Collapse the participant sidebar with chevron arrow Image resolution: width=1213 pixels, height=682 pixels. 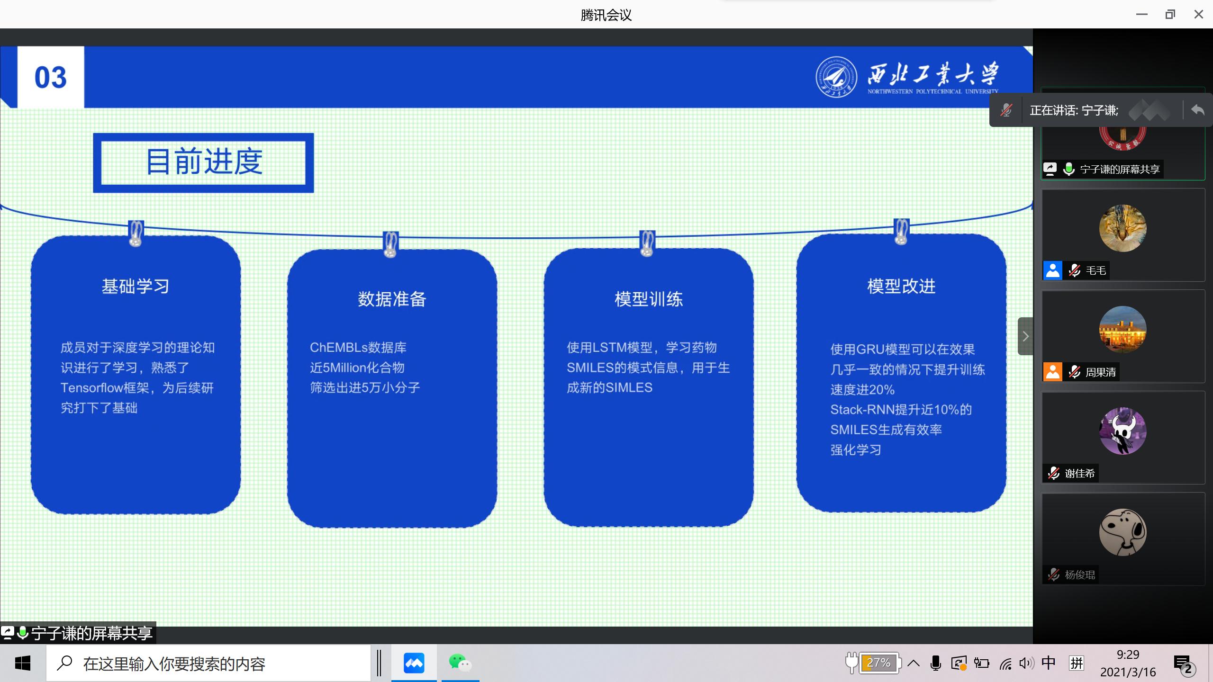1025,336
